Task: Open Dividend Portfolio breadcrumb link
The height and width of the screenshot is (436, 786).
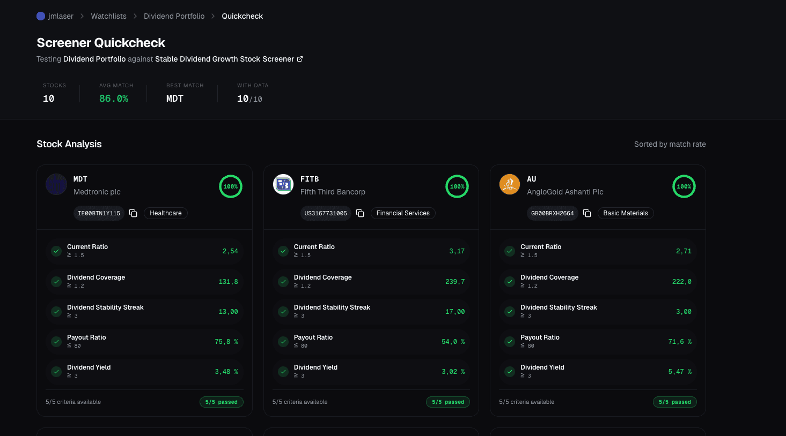Action: pos(174,16)
